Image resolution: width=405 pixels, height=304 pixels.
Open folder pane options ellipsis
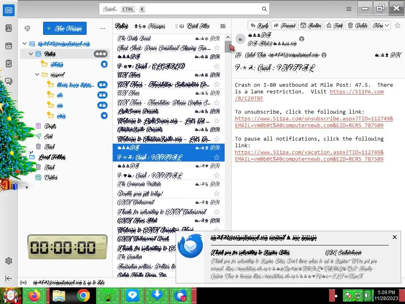tap(103, 28)
